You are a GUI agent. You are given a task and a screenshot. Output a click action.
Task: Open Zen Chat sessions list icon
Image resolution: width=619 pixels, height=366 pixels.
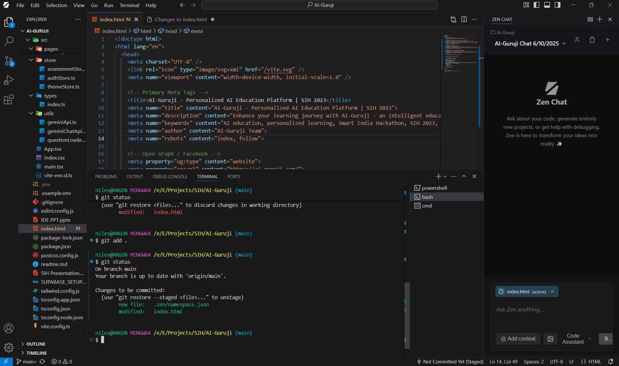(590, 19)
